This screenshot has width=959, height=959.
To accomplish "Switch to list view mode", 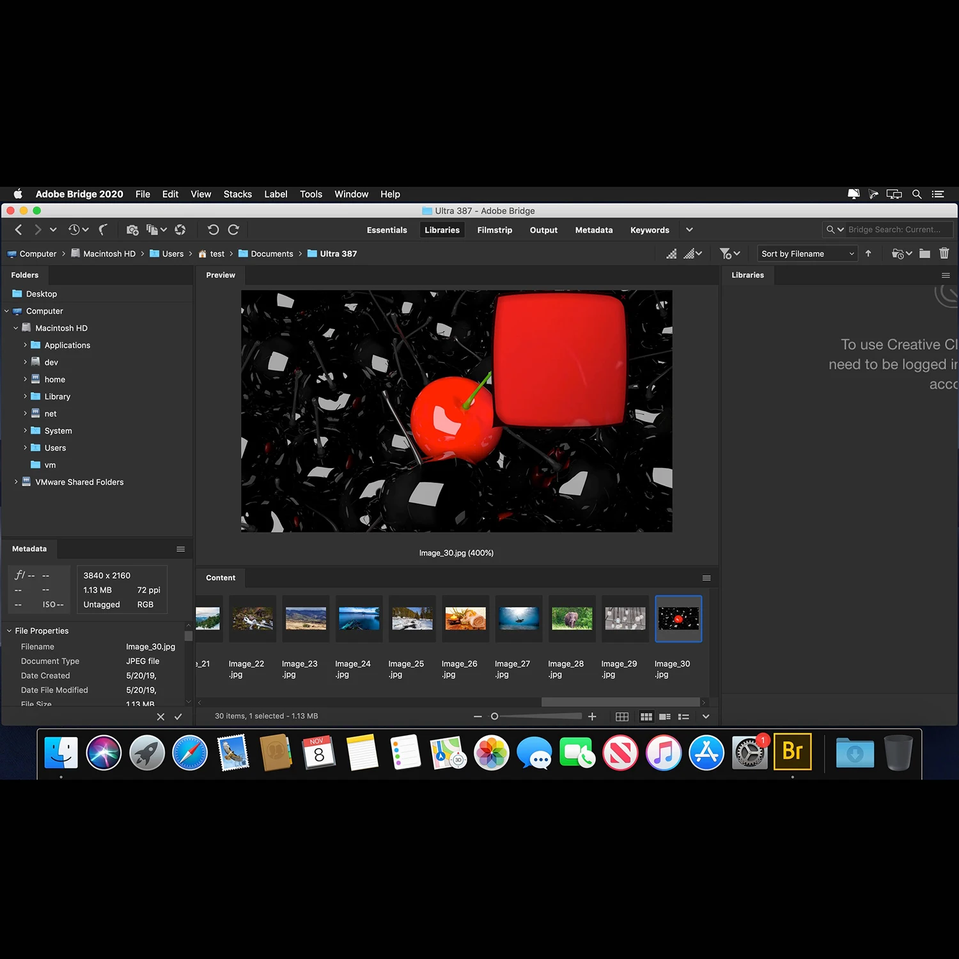I will coord(683,717).
